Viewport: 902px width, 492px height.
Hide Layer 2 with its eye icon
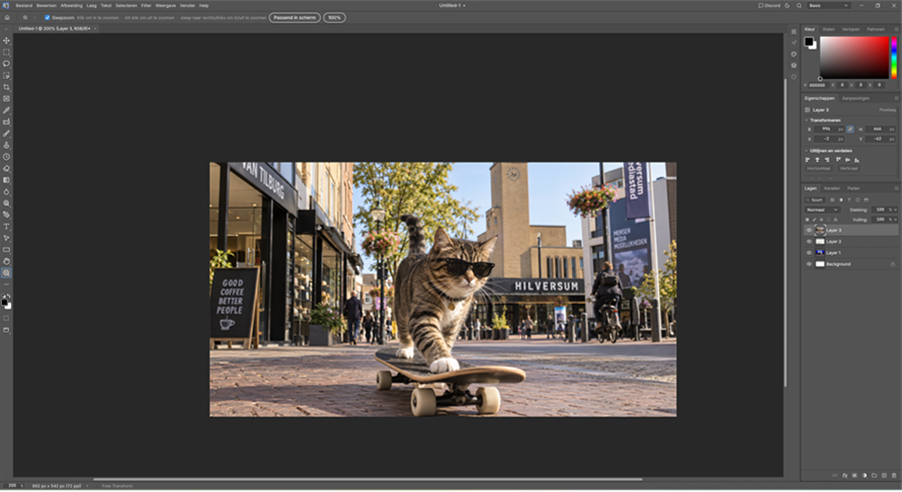pyautogui.click(x=809, y=241)
